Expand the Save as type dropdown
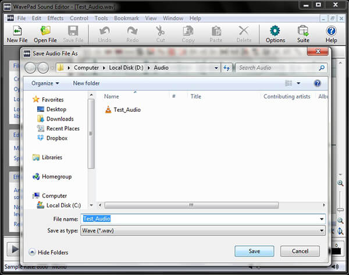Screen dimensions: 349x275 (322, 231)
